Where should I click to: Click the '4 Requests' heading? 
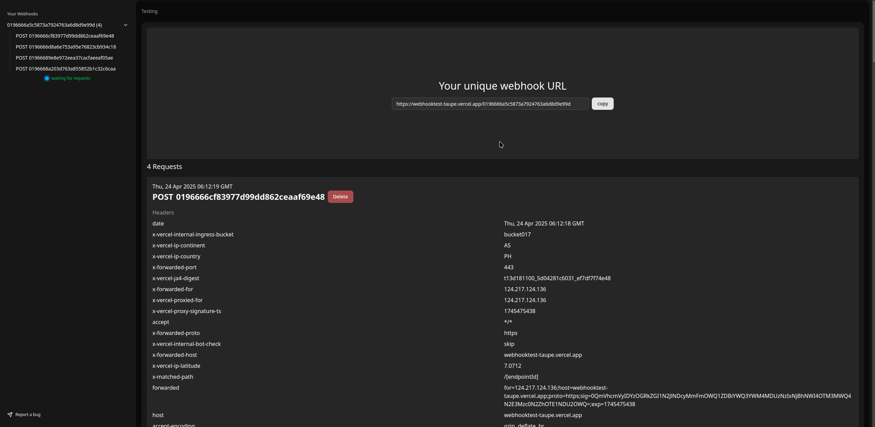click(164, 167)
